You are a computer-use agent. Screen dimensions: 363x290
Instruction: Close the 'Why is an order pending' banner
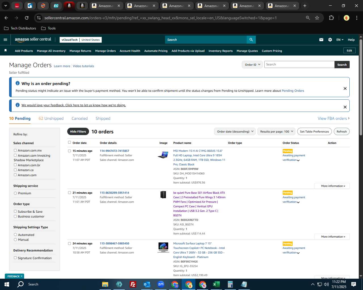tap(345, 88)
